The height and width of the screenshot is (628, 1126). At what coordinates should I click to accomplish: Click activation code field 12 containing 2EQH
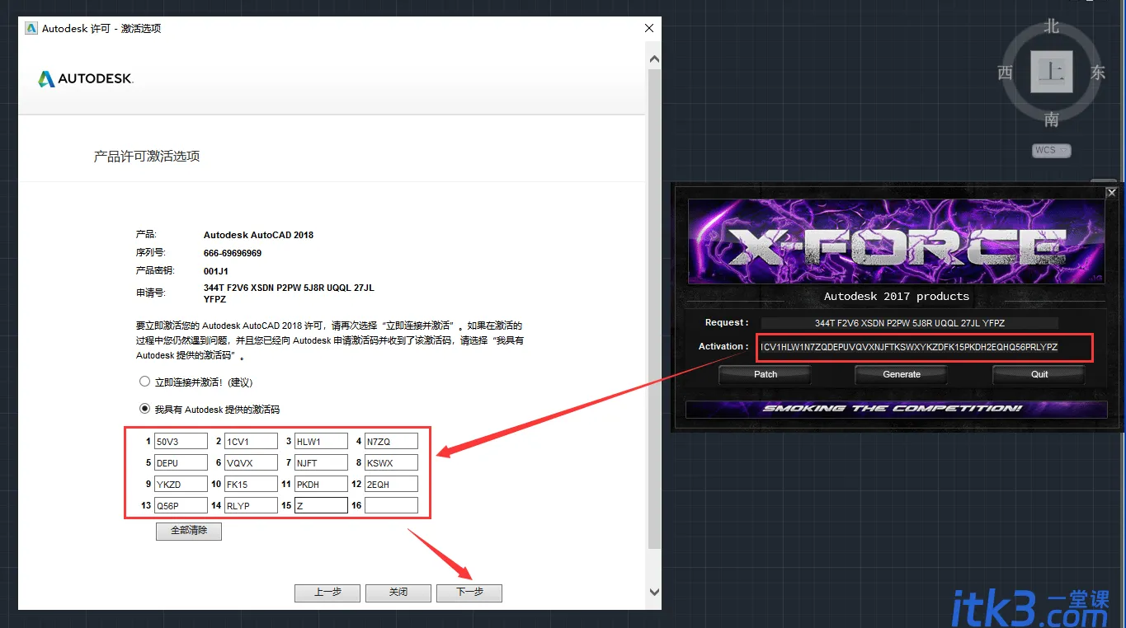point(391,485)
